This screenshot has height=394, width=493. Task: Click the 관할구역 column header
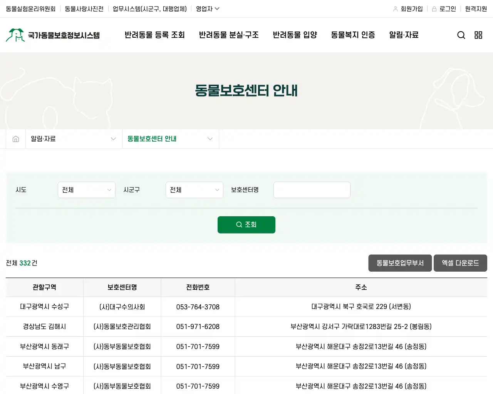[x=45, y=287]
